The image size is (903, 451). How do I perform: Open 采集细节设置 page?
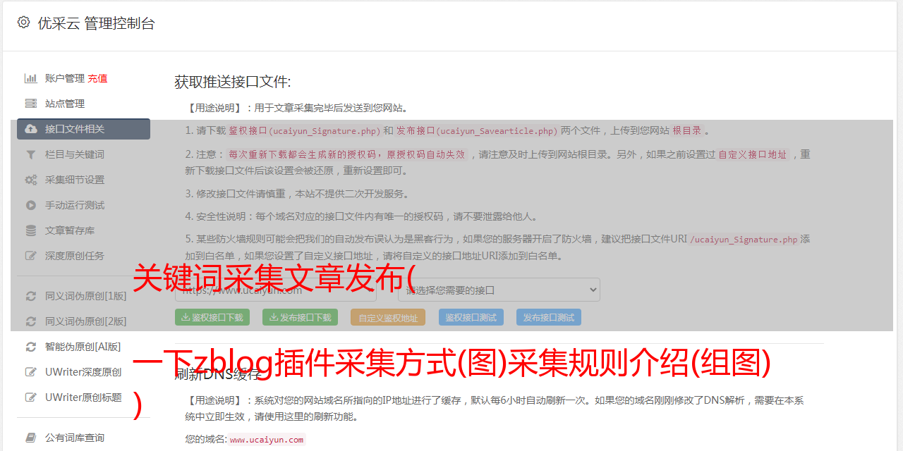pyautogui.click(x=75, y=180)
